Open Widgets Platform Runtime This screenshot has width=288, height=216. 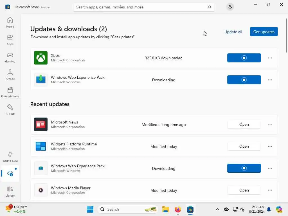[x=244, y=146]
